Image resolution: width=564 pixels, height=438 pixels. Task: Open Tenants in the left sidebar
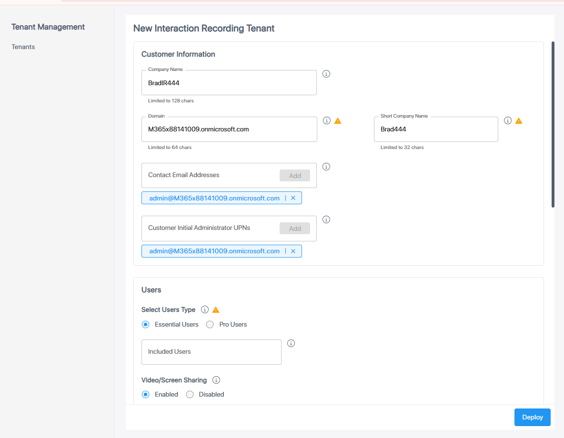click(23, 47)
